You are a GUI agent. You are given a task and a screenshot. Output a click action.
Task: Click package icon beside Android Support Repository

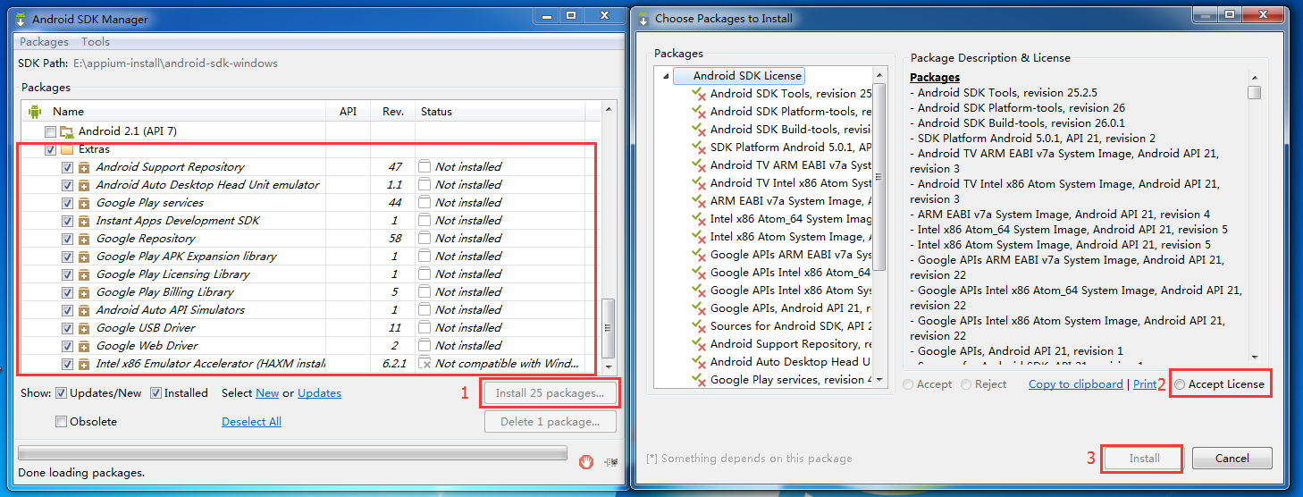(84, 167)
